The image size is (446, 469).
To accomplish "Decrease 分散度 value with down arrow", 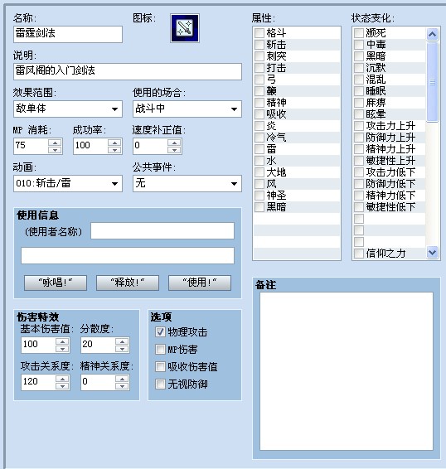I will 122,349.
